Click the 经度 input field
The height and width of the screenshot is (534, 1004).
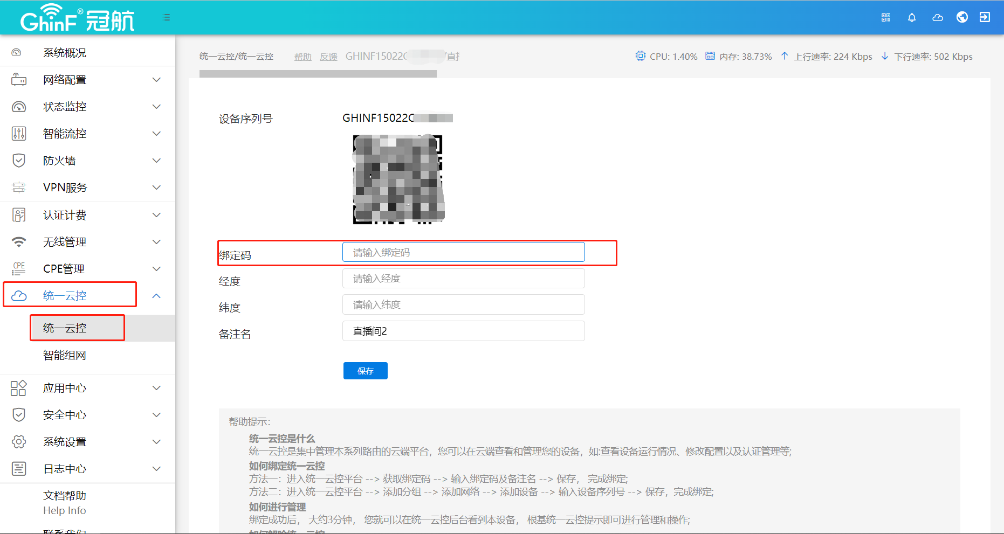[463, 279]
